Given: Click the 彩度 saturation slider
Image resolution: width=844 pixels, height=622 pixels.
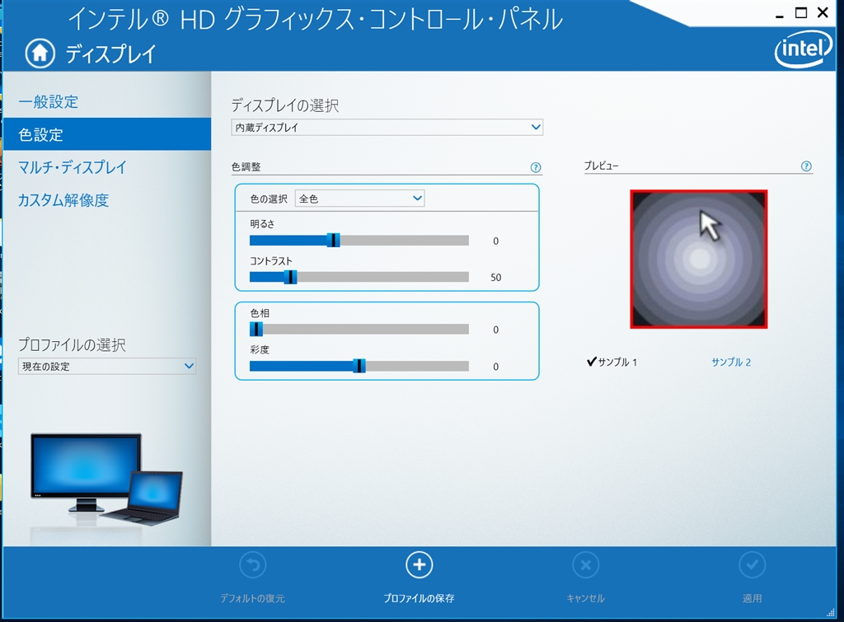Looking at the screenshot, I should pos(359,367).
